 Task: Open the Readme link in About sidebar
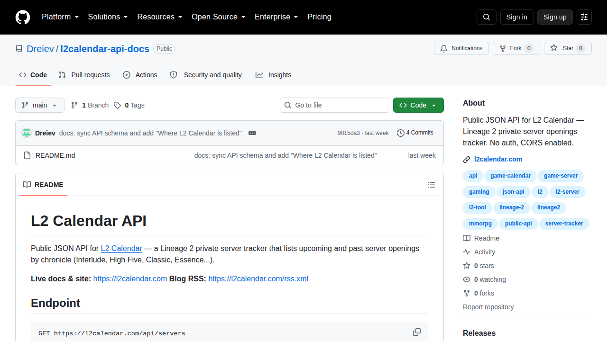[481, 238]
